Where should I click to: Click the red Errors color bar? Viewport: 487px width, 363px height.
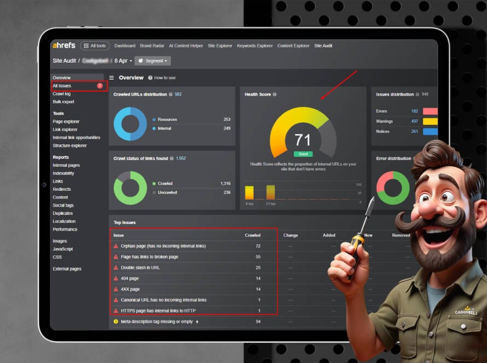click(x=430, y=111)
